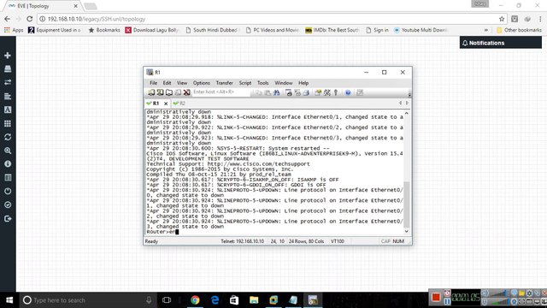The image size is (547, 308).
Task: Click the Windows Start button
Action: pos(9,300)
